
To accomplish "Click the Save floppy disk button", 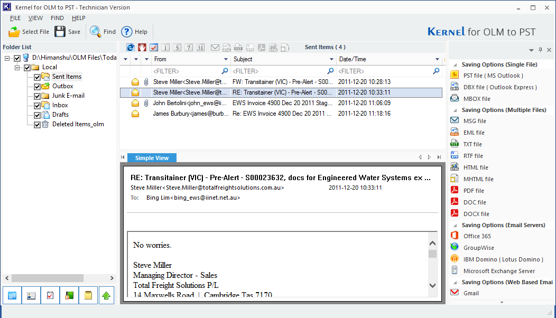I will click(67, 32).
